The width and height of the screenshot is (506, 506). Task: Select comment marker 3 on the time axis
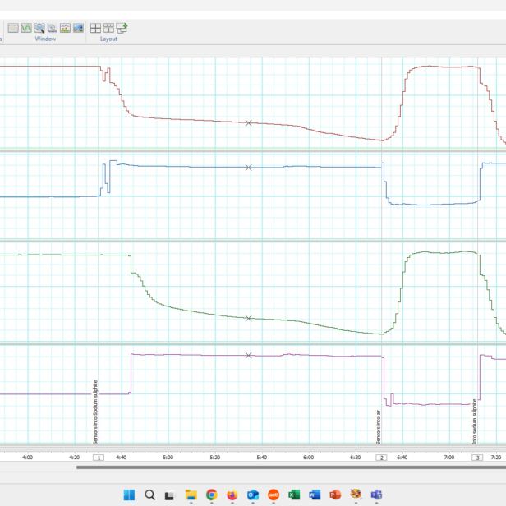[x=477, y=458]
